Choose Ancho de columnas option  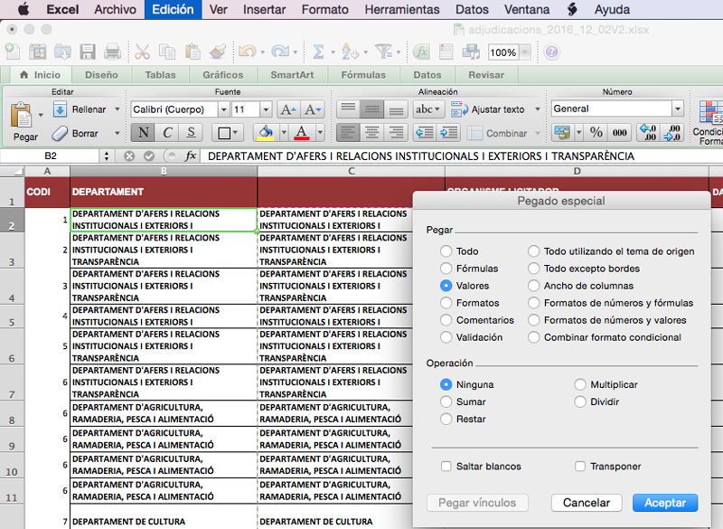[533, 286]
